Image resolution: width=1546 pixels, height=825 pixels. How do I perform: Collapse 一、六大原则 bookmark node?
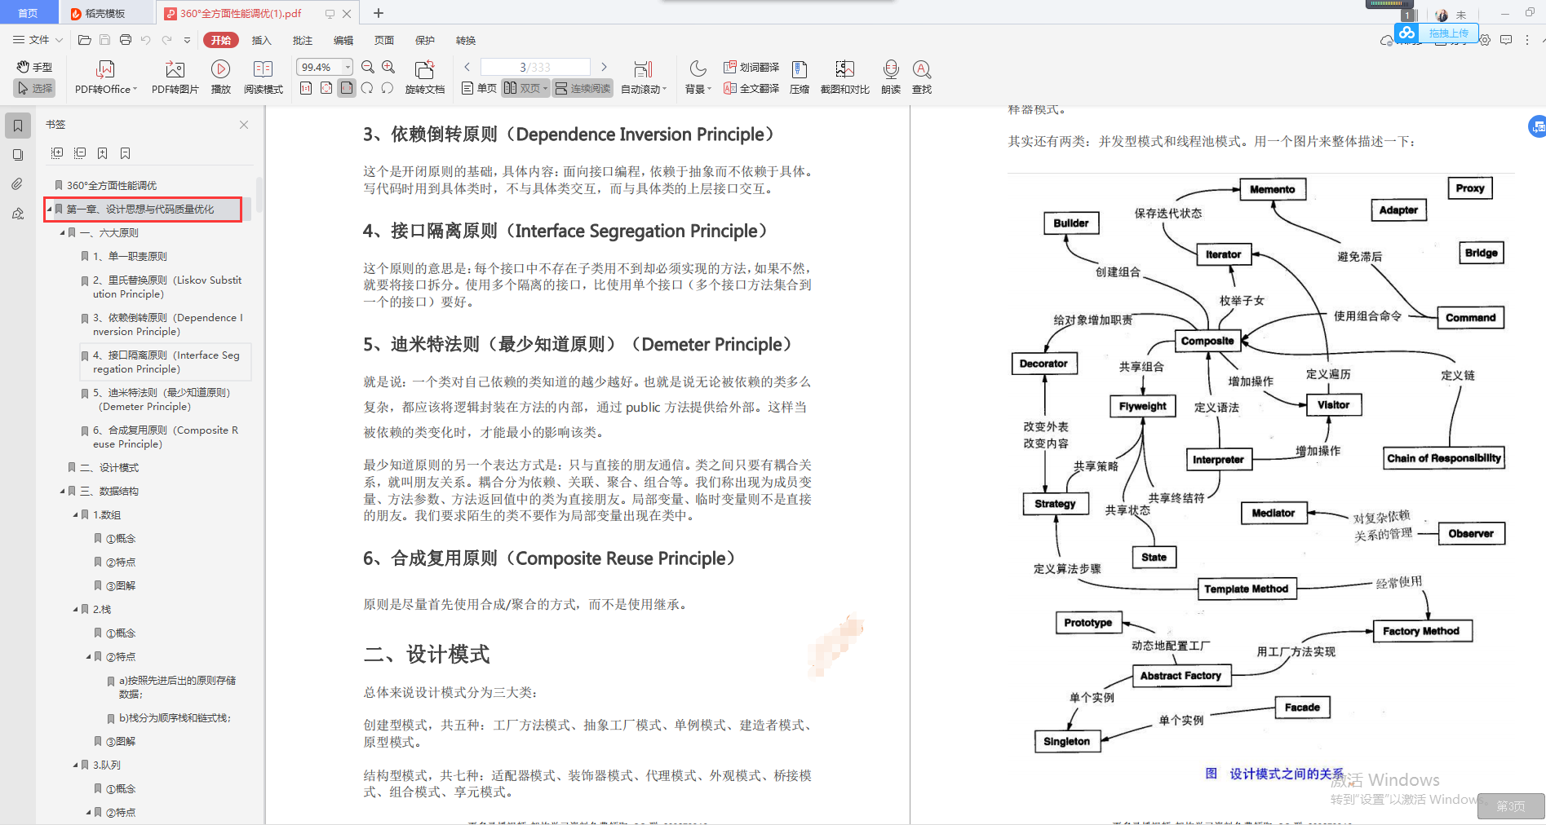point(63,233)
